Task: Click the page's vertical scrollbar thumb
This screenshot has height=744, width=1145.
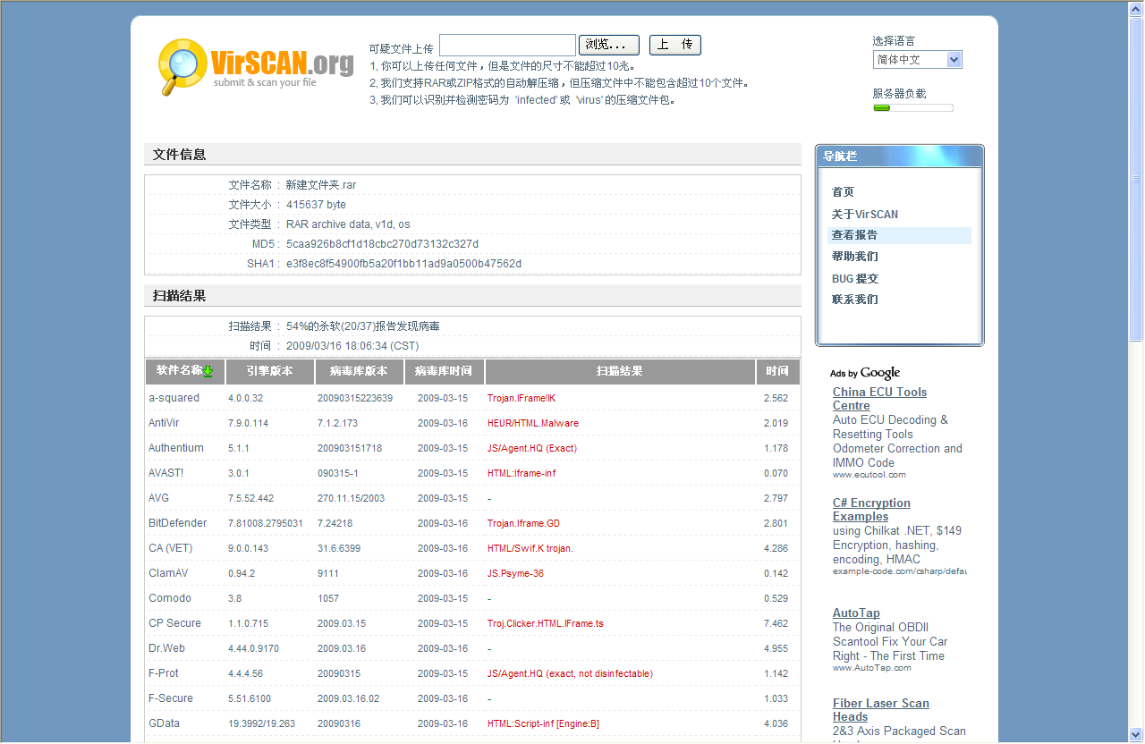Action: pyautogui.click(x=1136, y=177)
